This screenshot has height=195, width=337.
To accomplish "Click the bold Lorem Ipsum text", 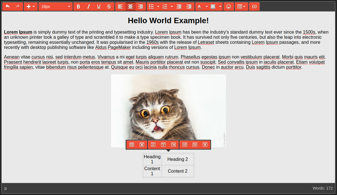I will 18,32.
